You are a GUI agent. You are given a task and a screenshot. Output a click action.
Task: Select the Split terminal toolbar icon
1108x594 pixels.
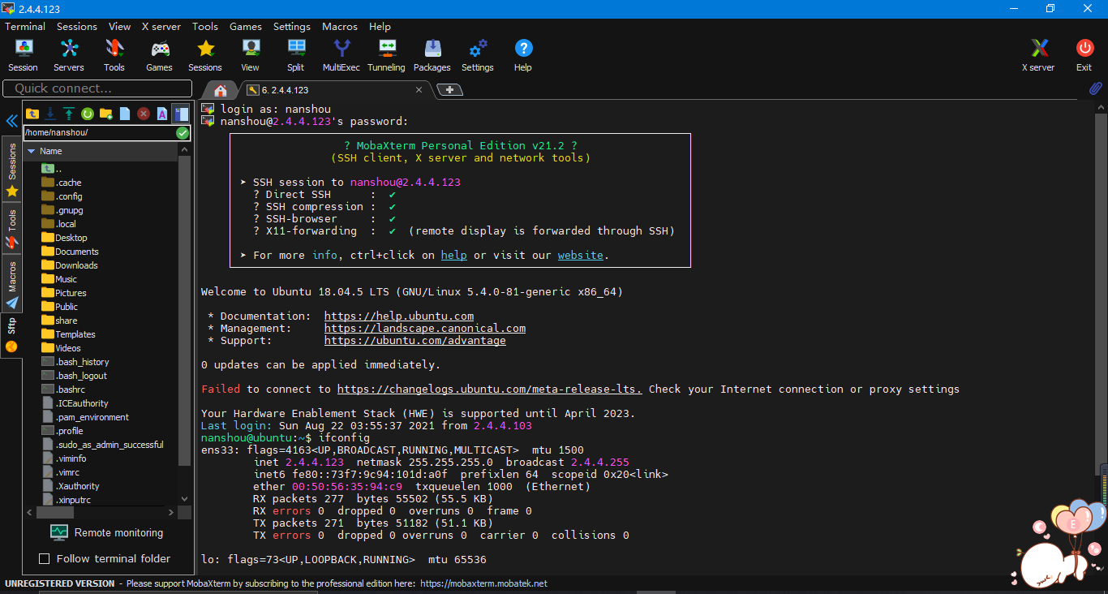tap(296, 55)
